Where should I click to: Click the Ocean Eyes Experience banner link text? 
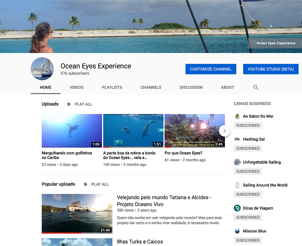point(276,43)
